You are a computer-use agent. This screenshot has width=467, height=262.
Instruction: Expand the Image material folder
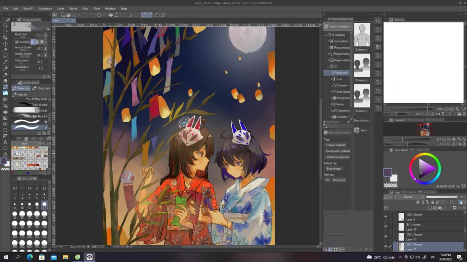tap(329, 60)
